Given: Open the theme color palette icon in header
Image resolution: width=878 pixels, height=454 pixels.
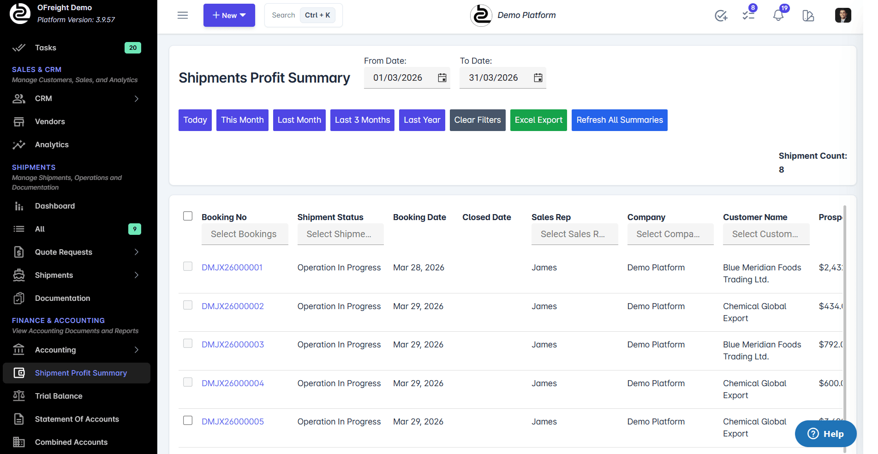Looking at the screenshot, I should coord(808,15).
